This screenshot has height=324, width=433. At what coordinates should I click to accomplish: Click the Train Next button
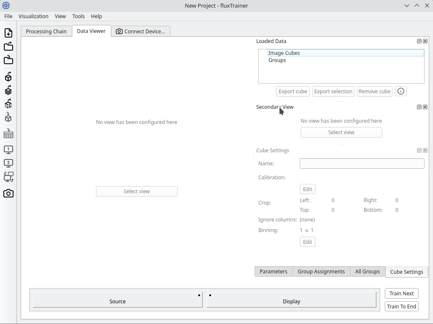coord(402,294)
